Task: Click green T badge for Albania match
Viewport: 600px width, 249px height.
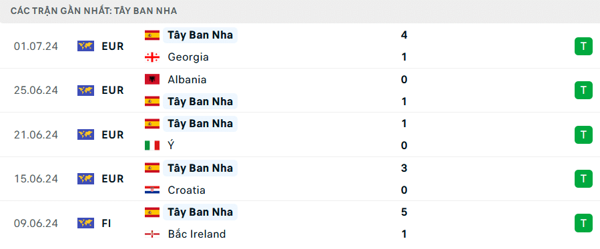Action: (x=583, y=90)
